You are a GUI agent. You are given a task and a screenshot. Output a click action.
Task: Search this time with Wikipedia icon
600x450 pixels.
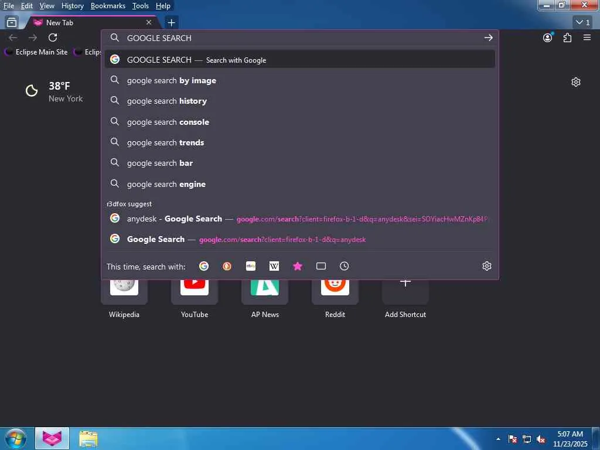[x=274, y=266]
